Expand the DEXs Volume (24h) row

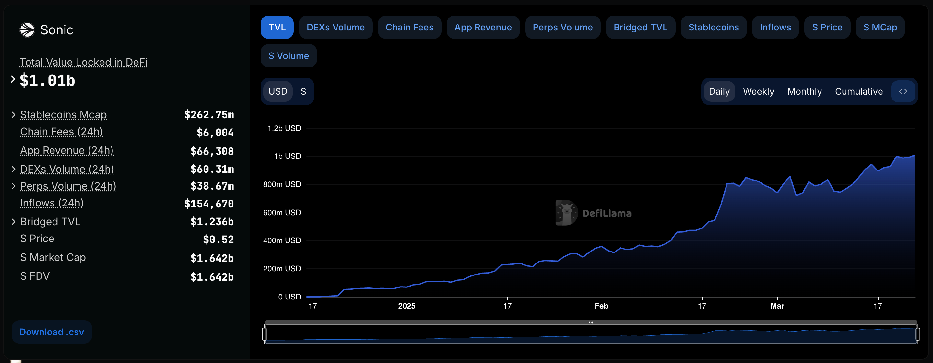(13, 169)
